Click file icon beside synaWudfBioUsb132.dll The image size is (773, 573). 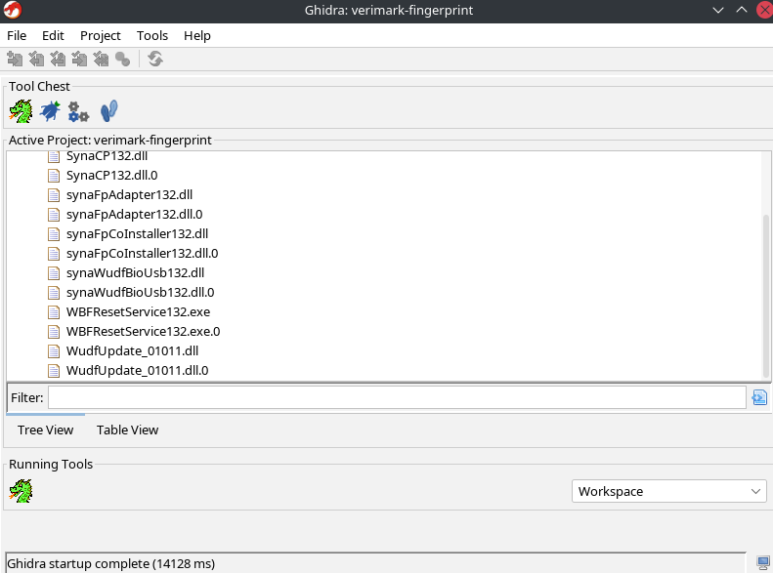click(54, 272)
